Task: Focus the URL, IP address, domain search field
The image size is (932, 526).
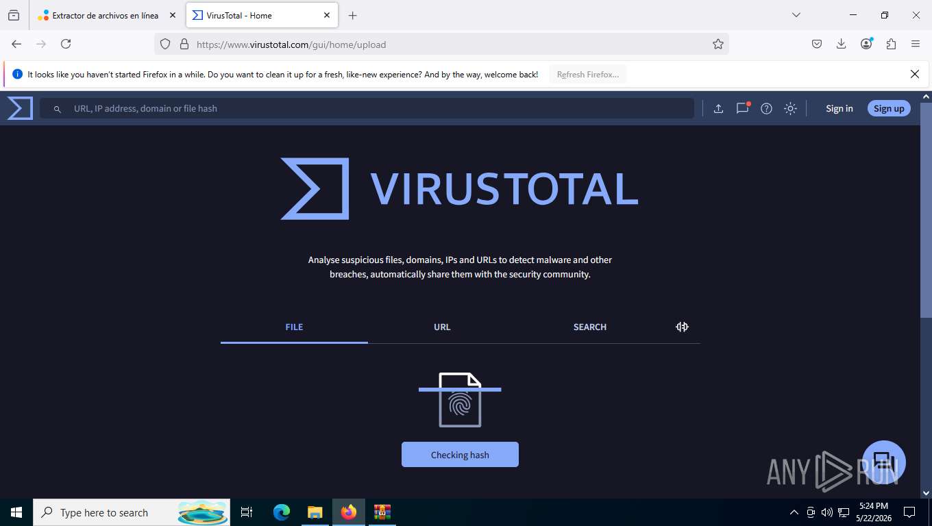Action: (x=367, y=108)
